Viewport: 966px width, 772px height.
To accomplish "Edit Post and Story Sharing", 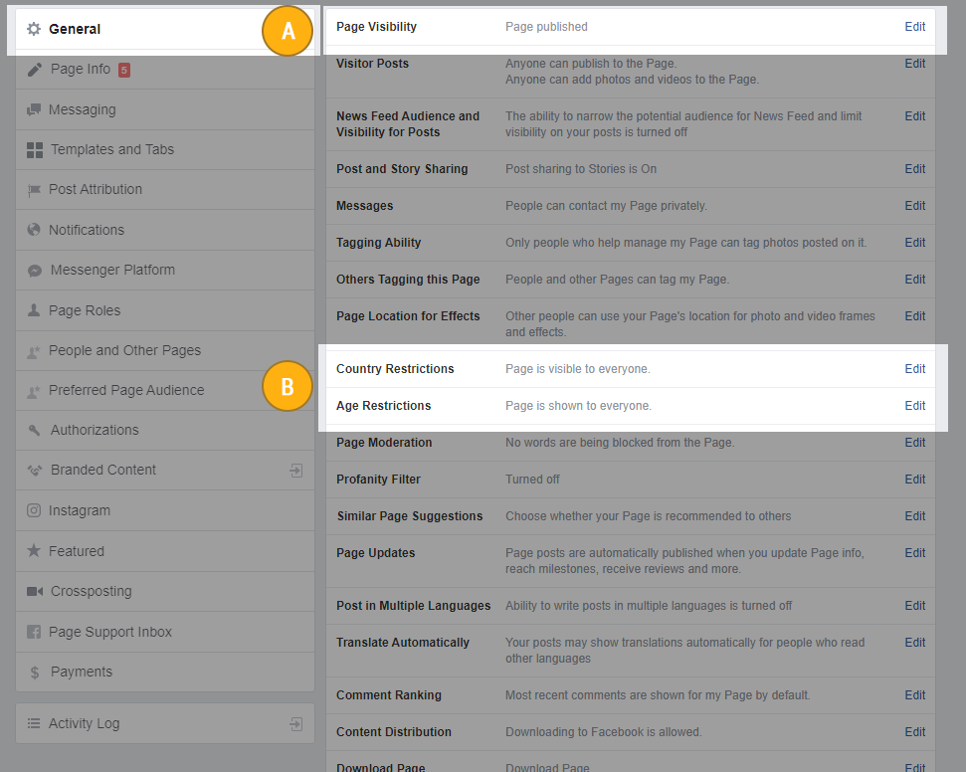I will (915, 169).
